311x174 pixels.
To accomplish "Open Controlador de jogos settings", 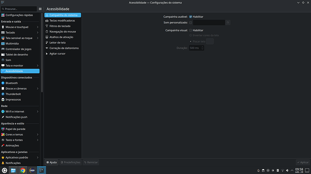I will [x=20, y=49].
